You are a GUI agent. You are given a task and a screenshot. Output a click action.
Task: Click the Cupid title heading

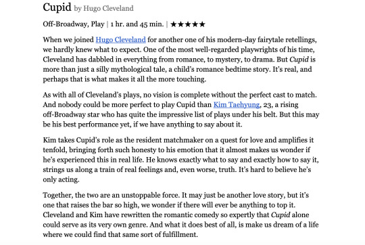57,7
